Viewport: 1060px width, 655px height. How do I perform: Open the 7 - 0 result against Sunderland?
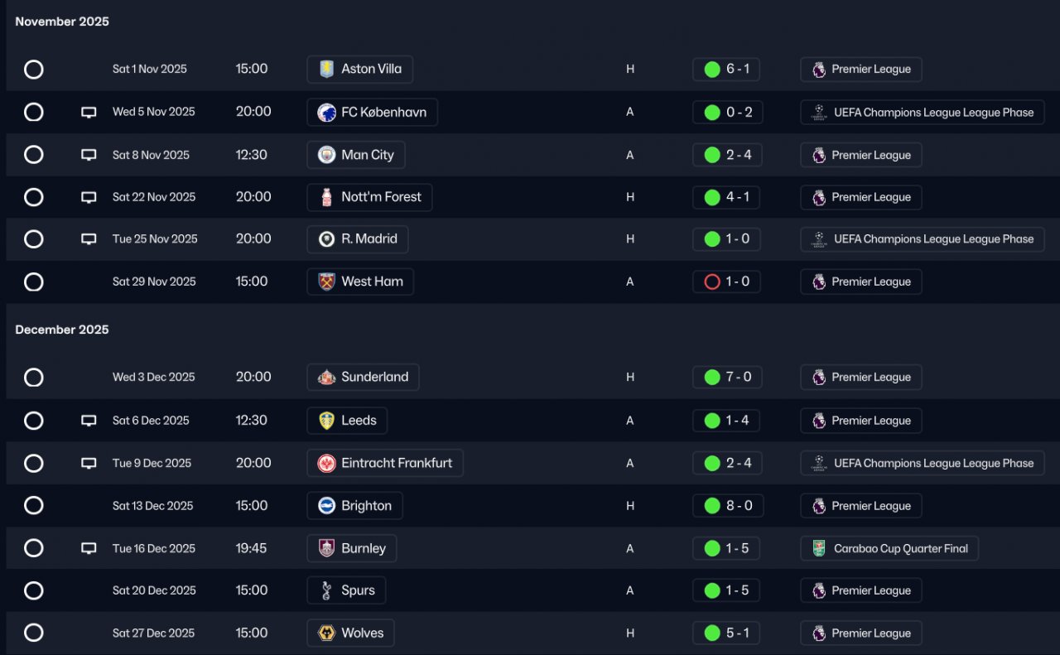pos(727,377)
